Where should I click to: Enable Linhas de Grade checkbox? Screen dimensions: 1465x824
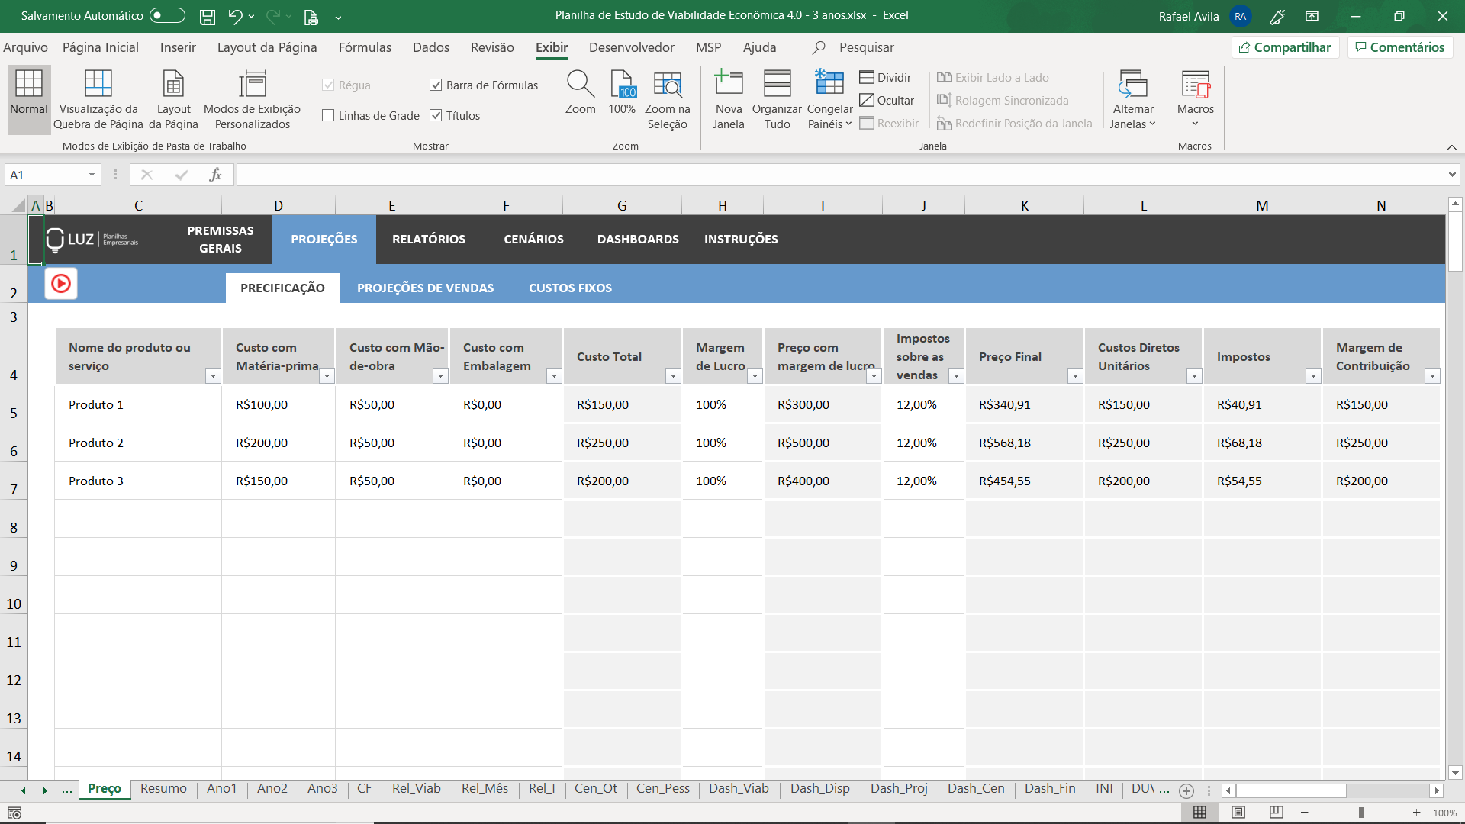pyautogui.click(x=329, y=116)
